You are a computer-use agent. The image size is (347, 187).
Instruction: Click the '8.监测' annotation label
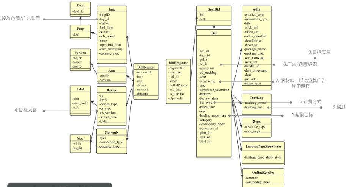(339, 107)
